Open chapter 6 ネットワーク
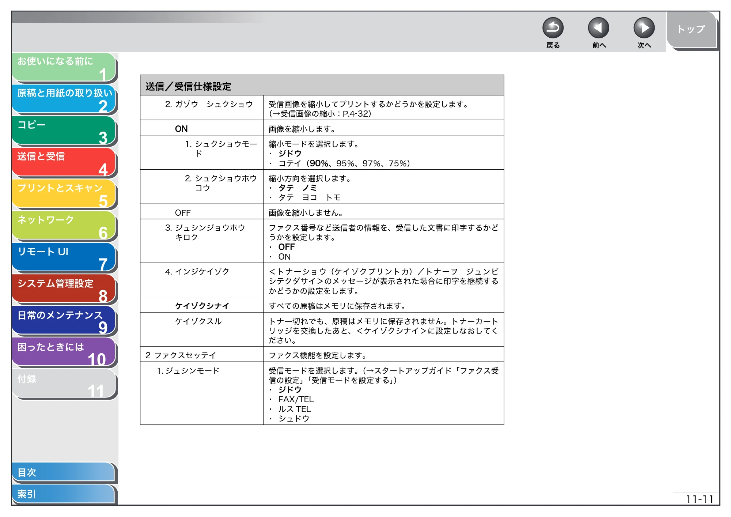 [x=64, y=226]
